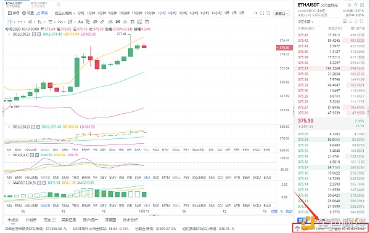Open 深度图 depth chart tab
The image size is (370, 233).
[x=110, y=220]
